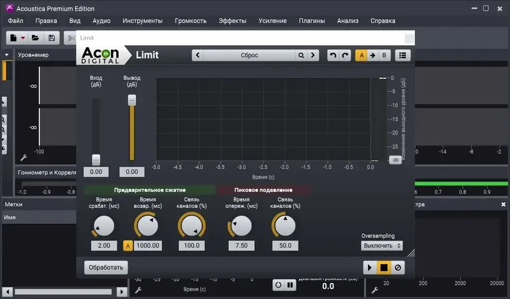Viewport: 510px width, 299px height.
Task: Click the lookahead field 7.50
Action: pyautogui.click(x=241, y=245)
